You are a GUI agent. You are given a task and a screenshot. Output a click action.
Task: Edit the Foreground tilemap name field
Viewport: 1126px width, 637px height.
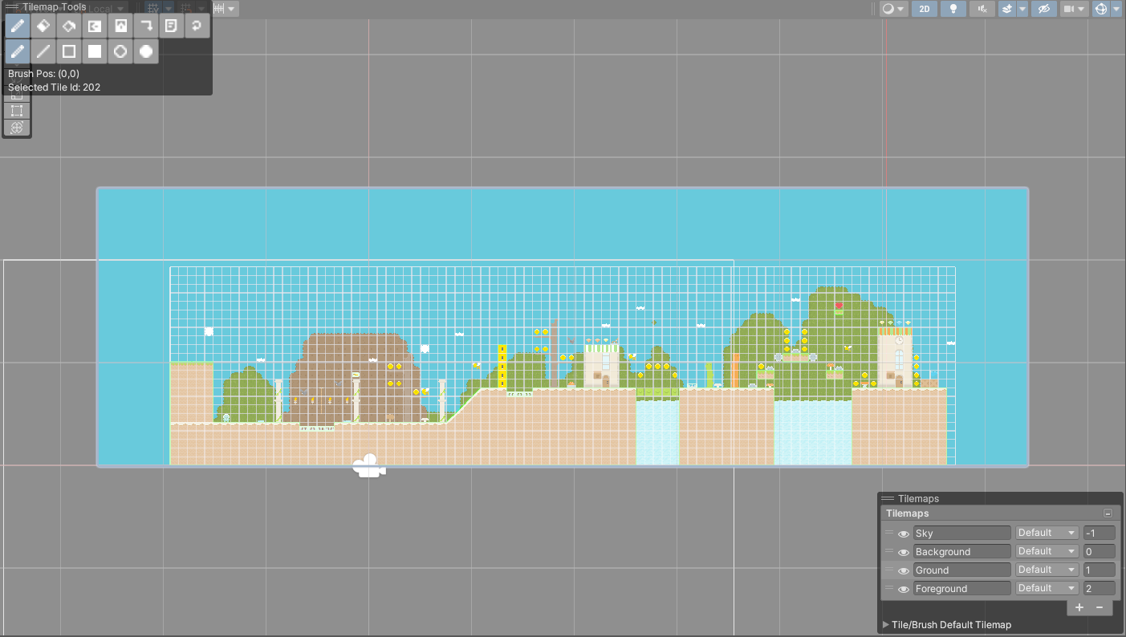962,588
